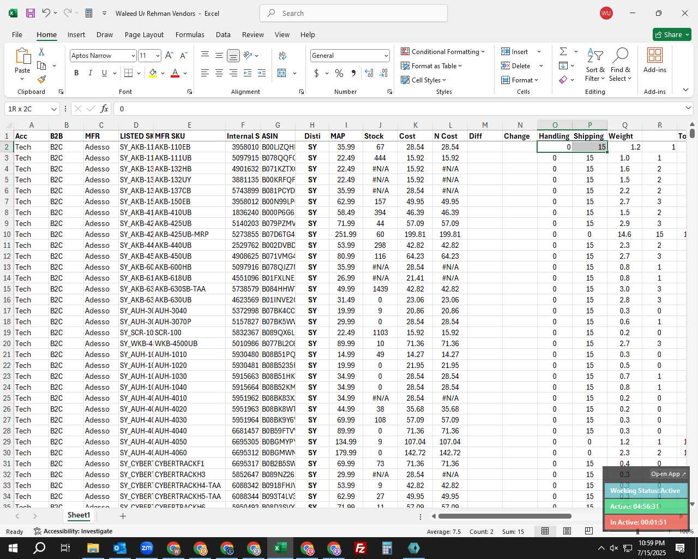Viewport: 698px width, 559px height.
Task: Open the calculator icon in Quick Access Toolbar
Action: [89, 13]
